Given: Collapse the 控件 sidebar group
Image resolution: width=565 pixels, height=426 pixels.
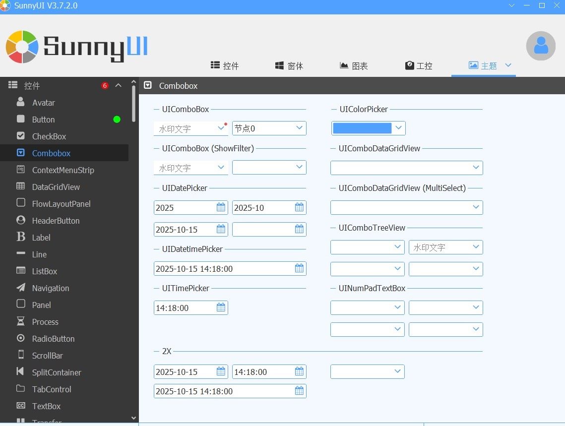Looking at the screenshot, I should [x=118, y=85].
